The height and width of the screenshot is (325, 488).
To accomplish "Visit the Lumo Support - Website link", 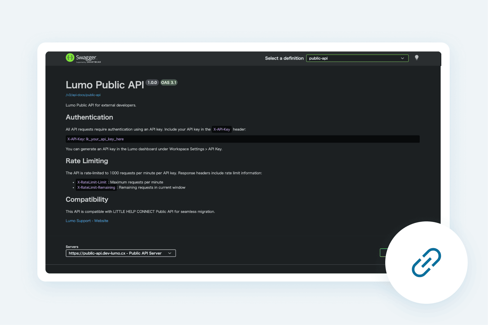I will point(87,220).
